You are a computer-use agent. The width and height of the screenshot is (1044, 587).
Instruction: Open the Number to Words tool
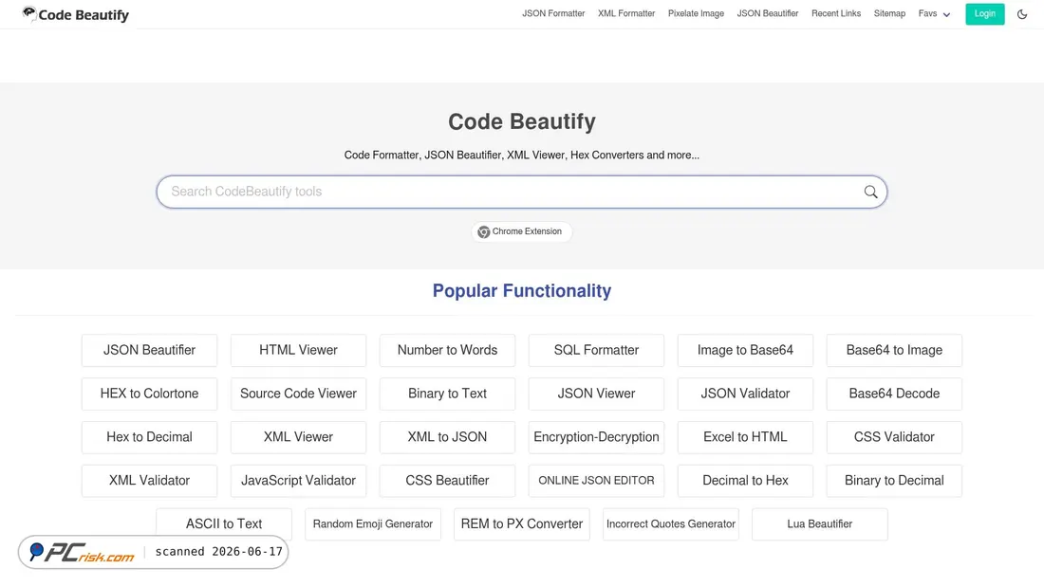pyautogui.click(x=447, y=350)
